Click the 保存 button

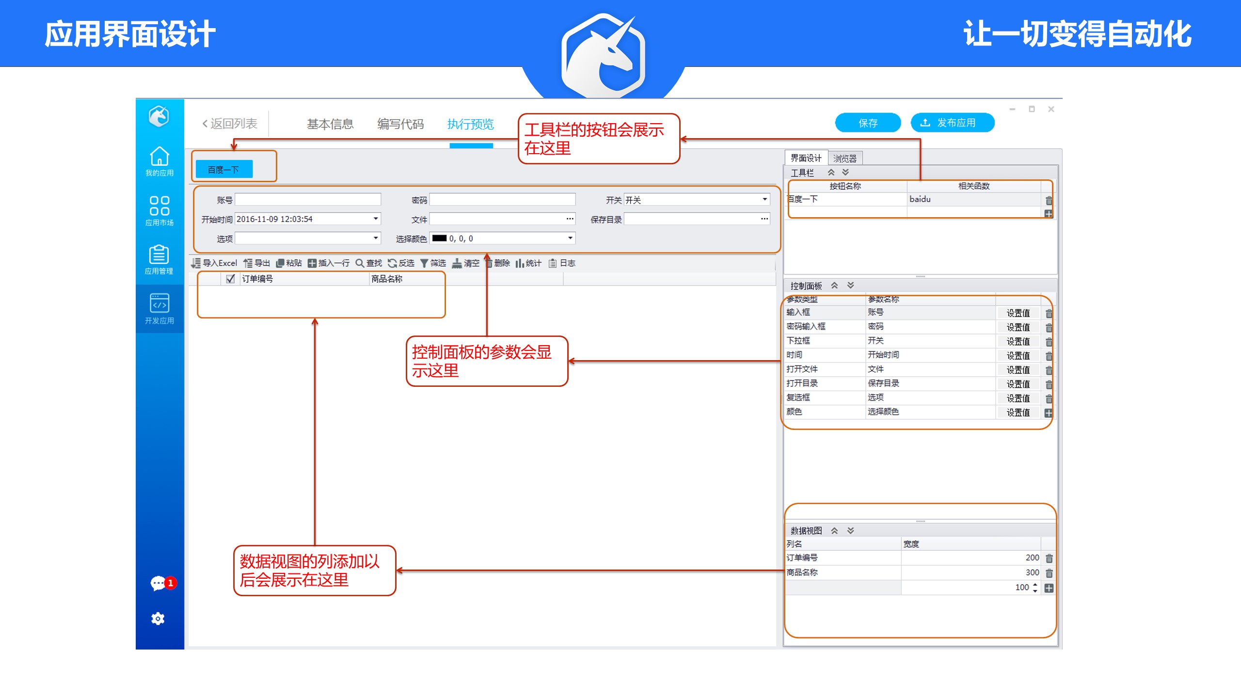(x=868, y=123)
